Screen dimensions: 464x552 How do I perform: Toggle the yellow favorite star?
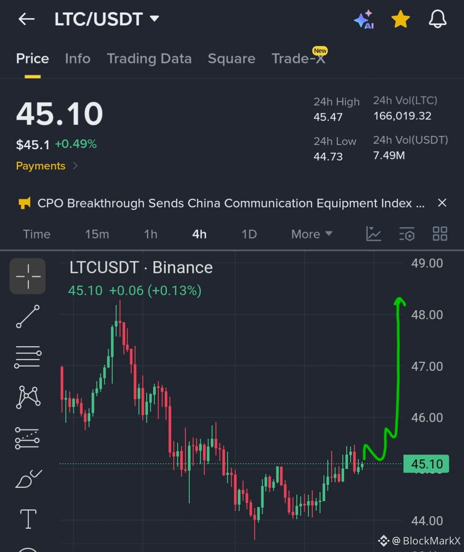400,19
